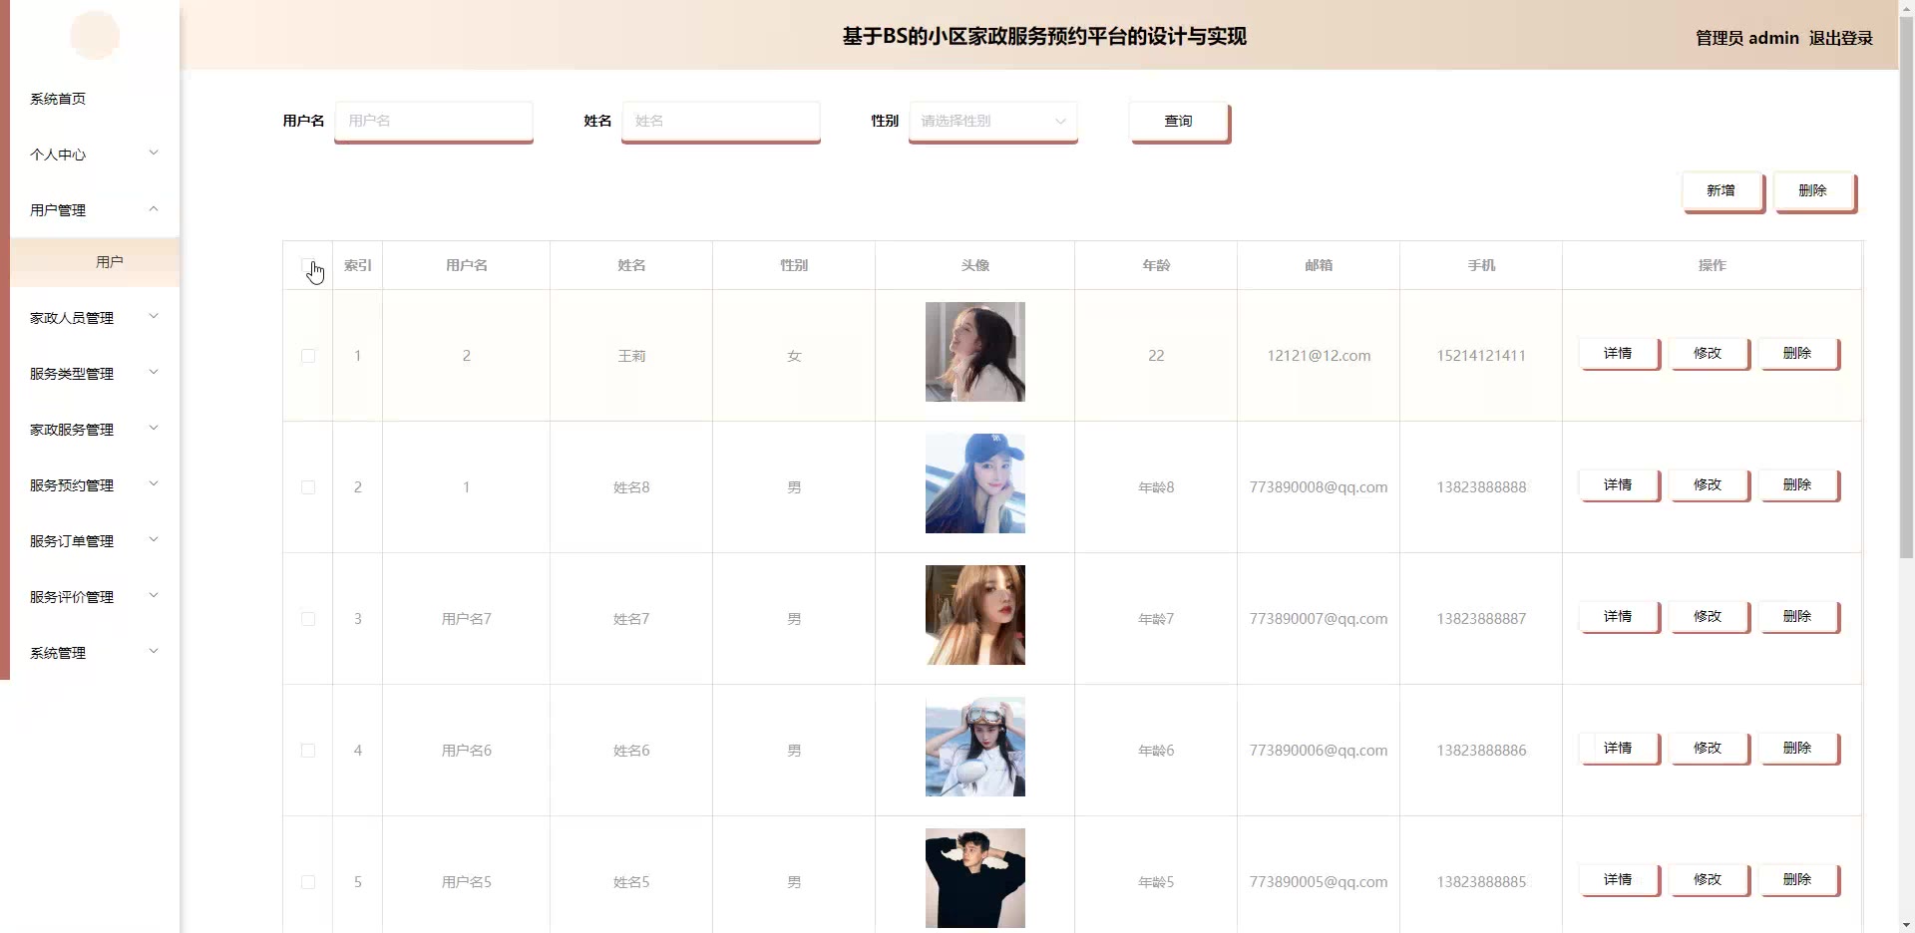Go to 系统首页 in sidebar
The image size is (1915, 933).
(58, 99)
